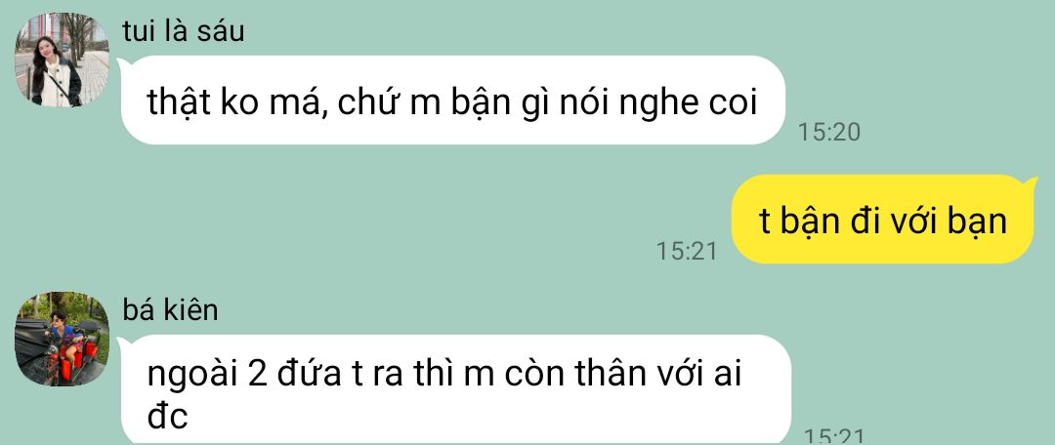1055x445 pixels.
Task: Tap the sender name "tui là sáu"
Action: (183, 31)
